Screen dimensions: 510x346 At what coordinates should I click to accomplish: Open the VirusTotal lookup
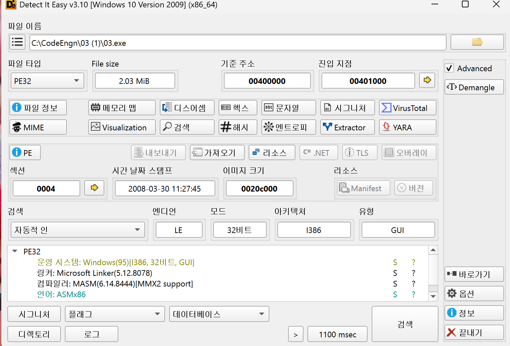(408, 108)
